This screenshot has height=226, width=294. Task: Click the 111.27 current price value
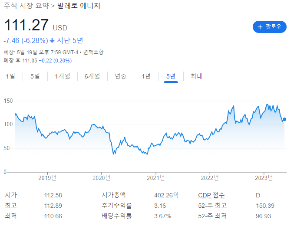26,25
